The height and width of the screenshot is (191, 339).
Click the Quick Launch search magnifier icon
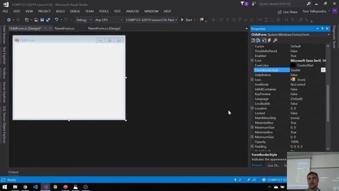[x=308, y=4]
